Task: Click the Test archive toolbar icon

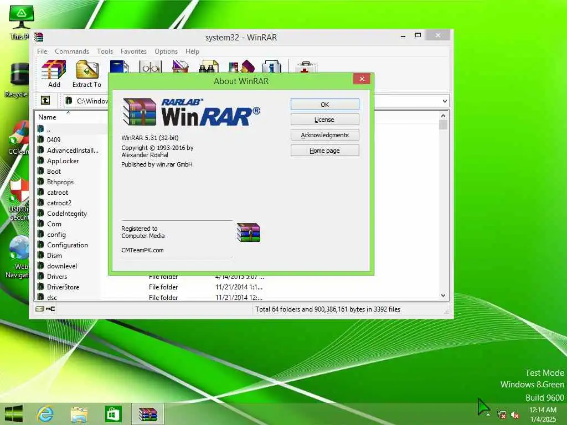Action: tap(120, 67)
